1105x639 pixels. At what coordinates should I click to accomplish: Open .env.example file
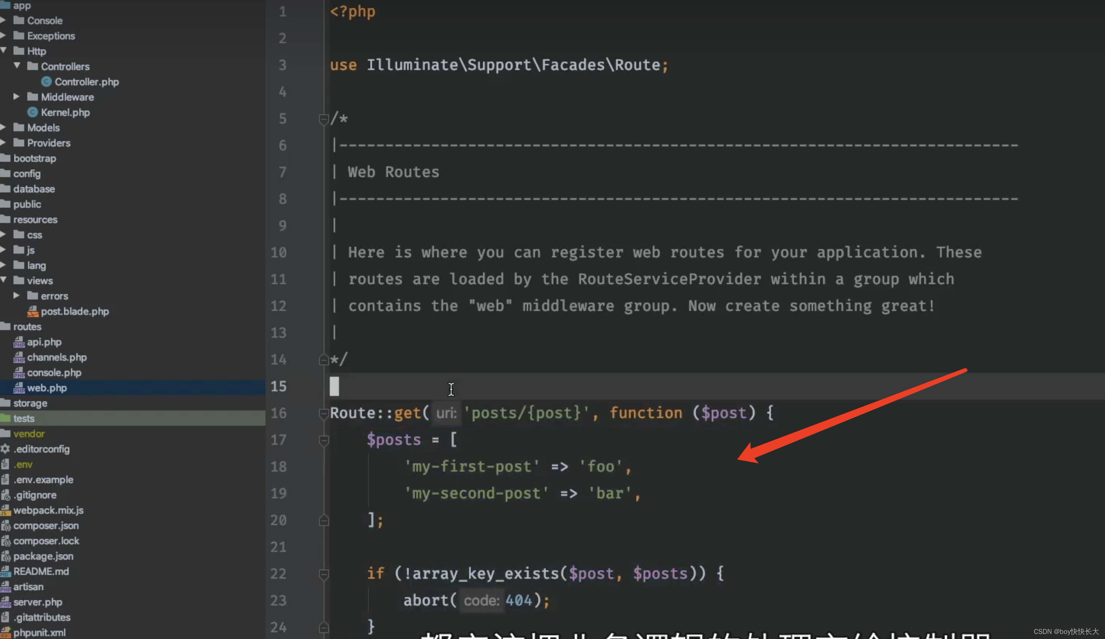pyautogui.click(x=43, y=479)
